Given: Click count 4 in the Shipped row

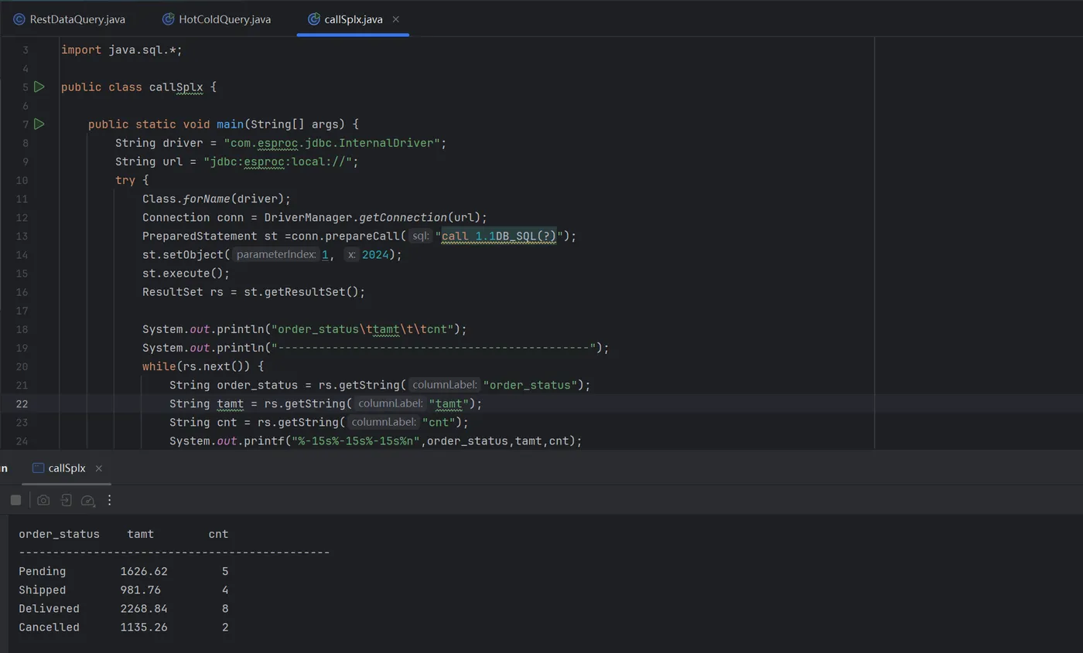Looking at the screenshot, I should [x=225, y=590].
